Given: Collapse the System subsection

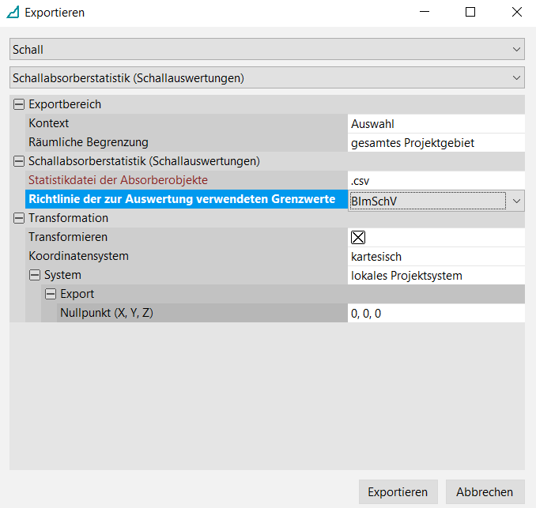Looking at the screenshot, I should [x=35, y=276].
